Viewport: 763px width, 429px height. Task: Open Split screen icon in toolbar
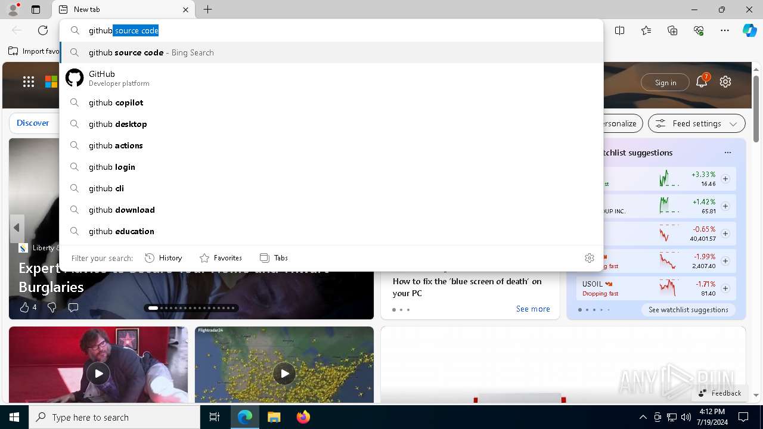pos(620,30)
